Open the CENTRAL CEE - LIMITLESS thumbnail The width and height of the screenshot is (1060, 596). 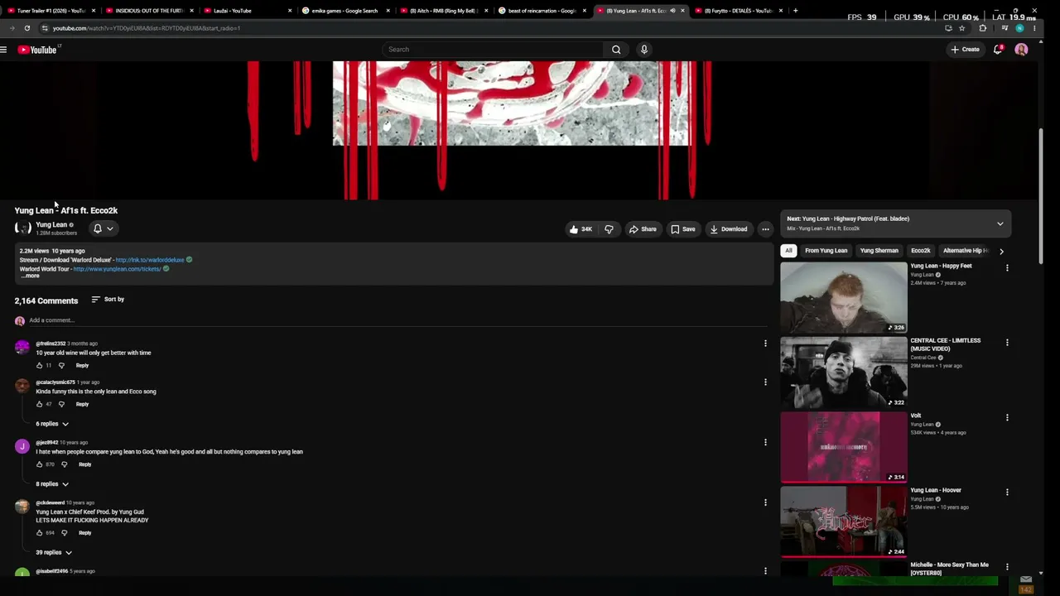844,372
